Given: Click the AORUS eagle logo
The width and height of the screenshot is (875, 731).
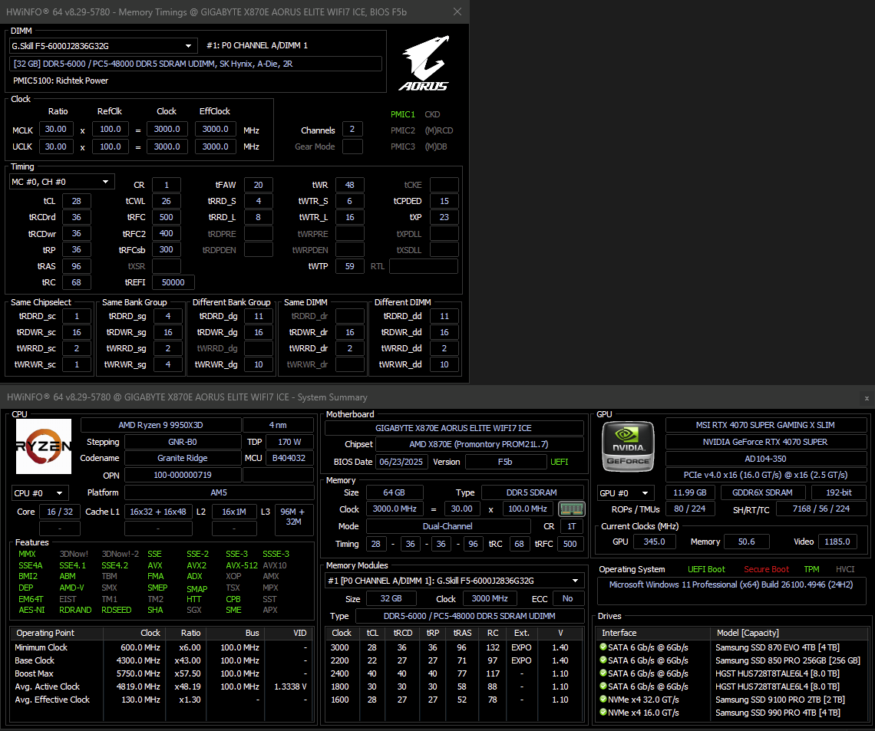Looking at the screenshot, I should pyautogui.click(x=424, y=62).
